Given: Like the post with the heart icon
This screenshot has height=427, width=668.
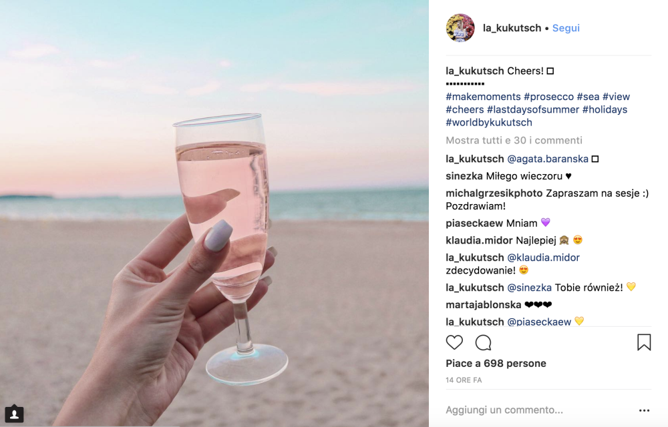Looking at the screenshot, I should click(454, 343).
